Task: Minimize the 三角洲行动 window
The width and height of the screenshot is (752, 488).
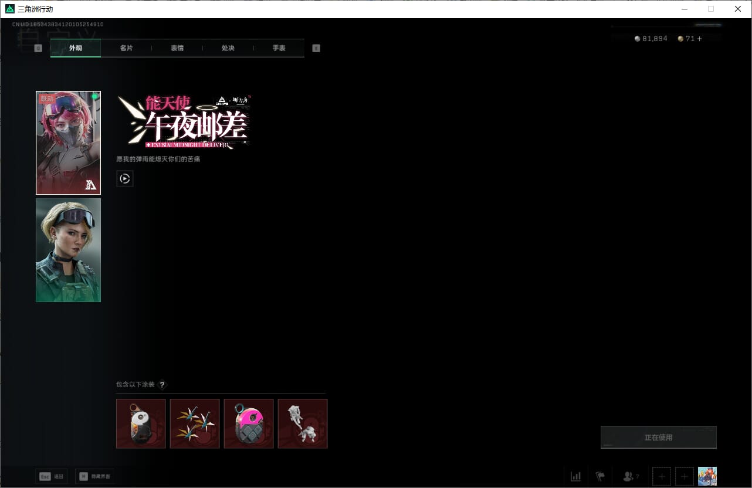Action: click(x=685, y=9)
